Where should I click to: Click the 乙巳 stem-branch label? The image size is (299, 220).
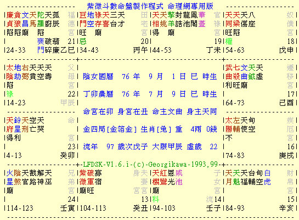pyautogui.click(x=67, y=50)
